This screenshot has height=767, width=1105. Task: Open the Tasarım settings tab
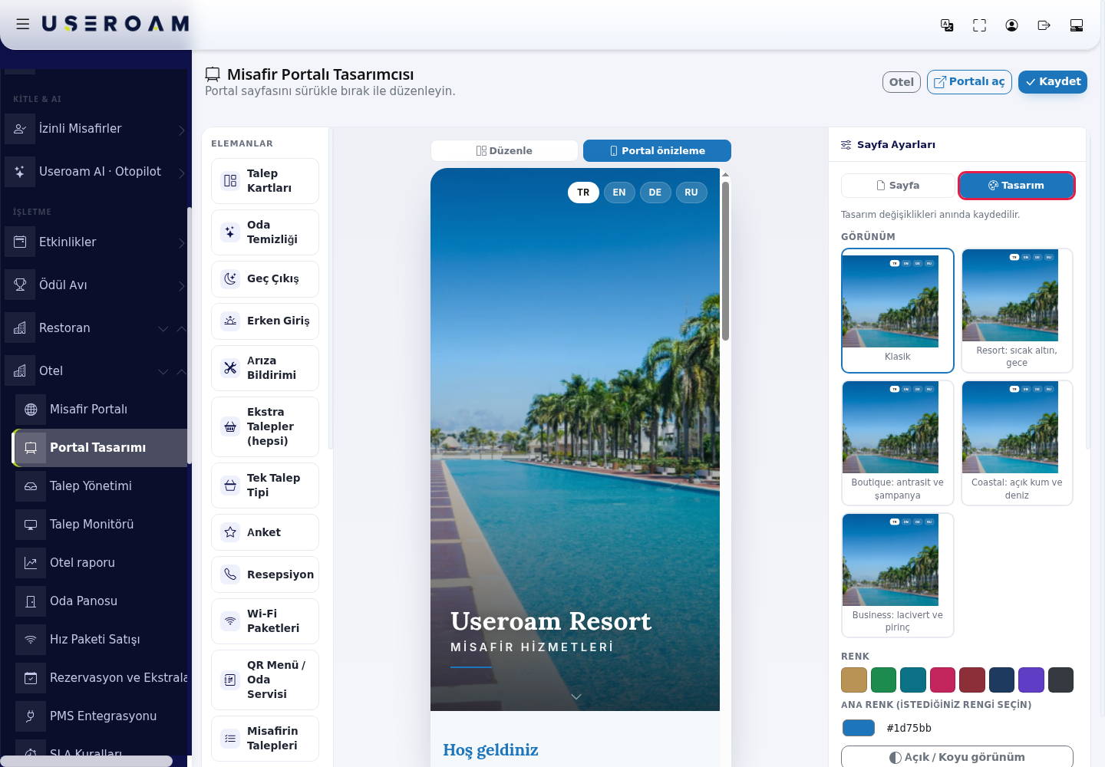coord(1016,186)
